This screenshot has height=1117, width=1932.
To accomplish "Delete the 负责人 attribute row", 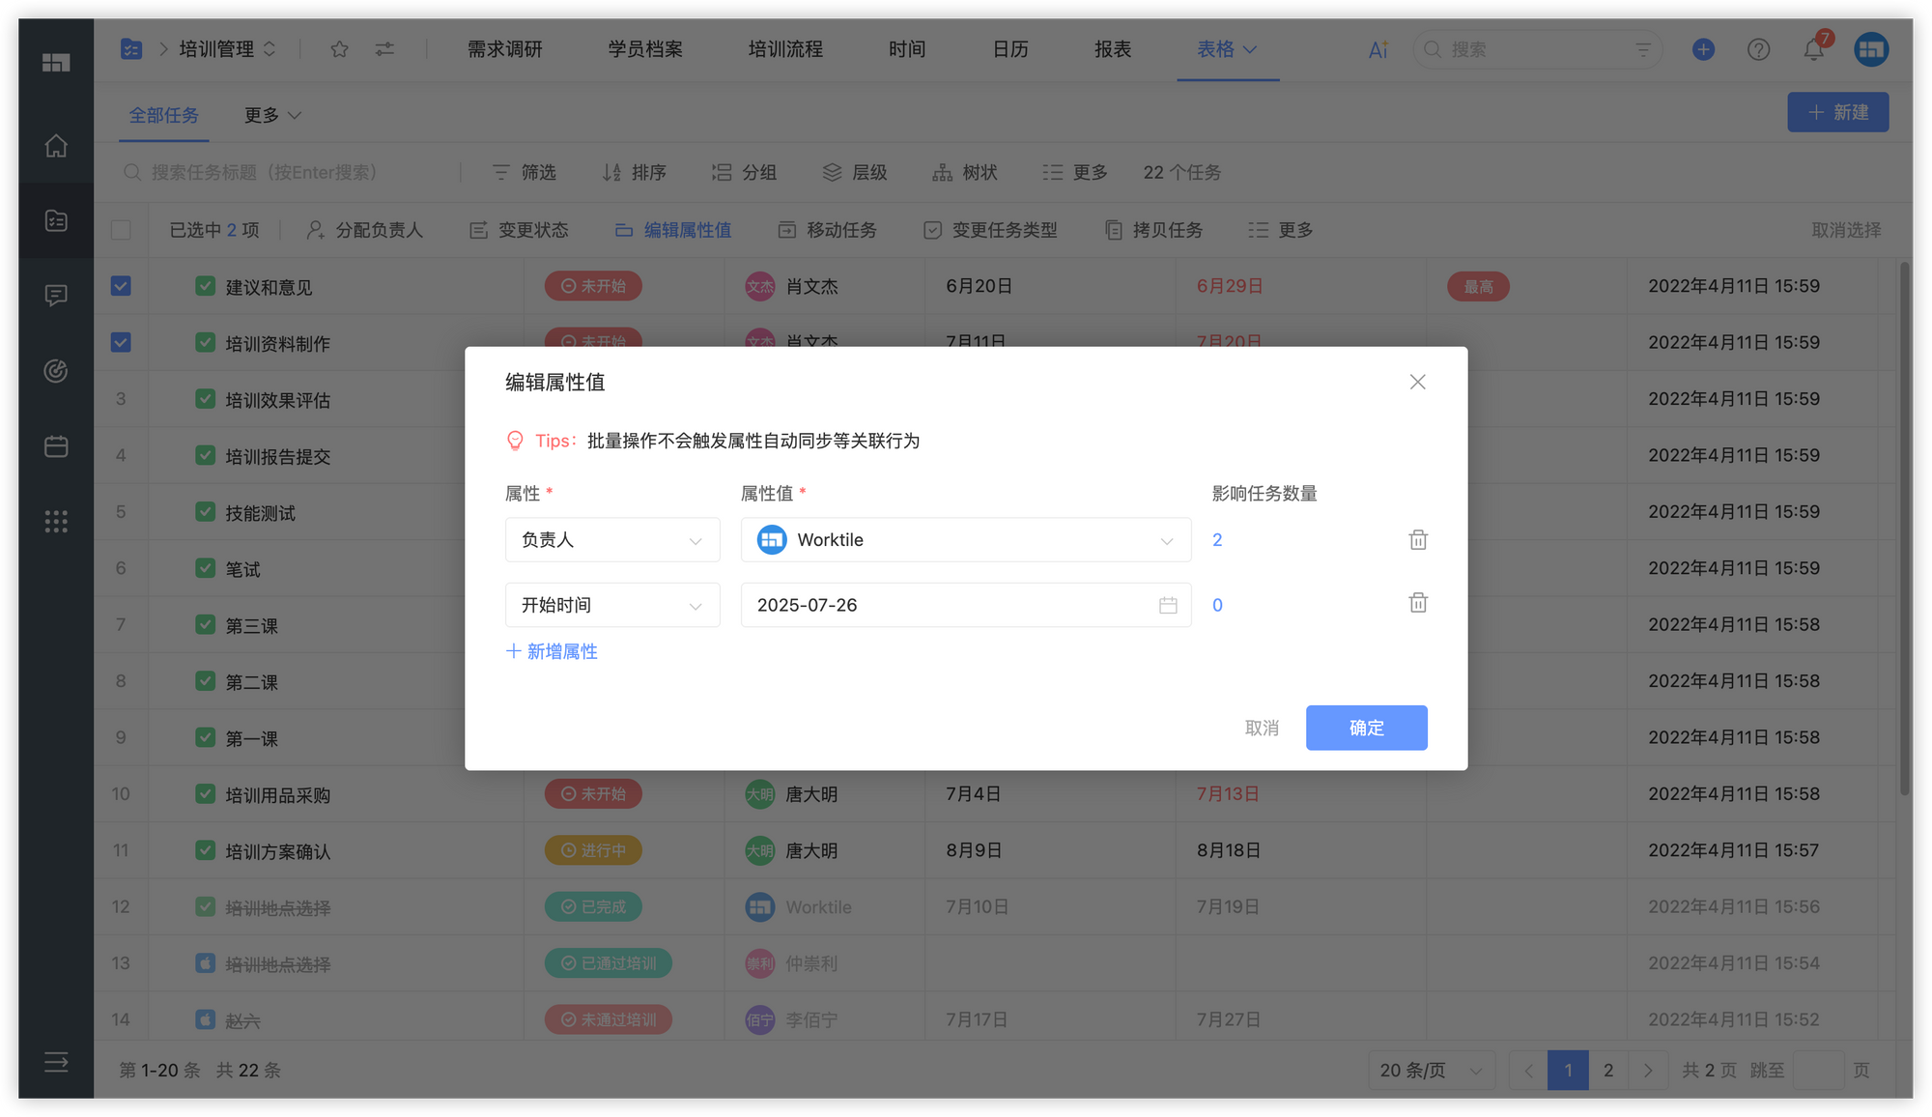I will pyautogui.click(x=1417, y=540).
